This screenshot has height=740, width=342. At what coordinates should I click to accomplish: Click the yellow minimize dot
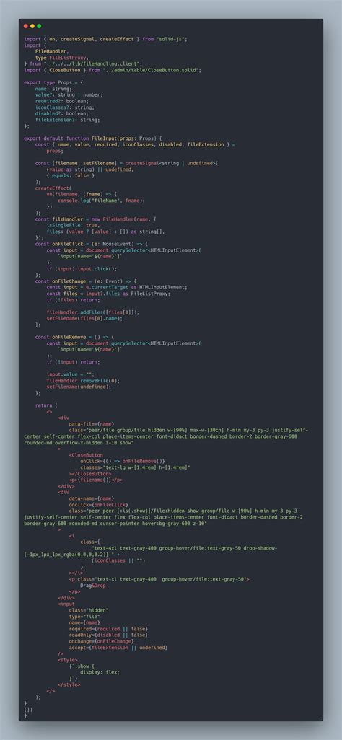[x=32, y=26]
